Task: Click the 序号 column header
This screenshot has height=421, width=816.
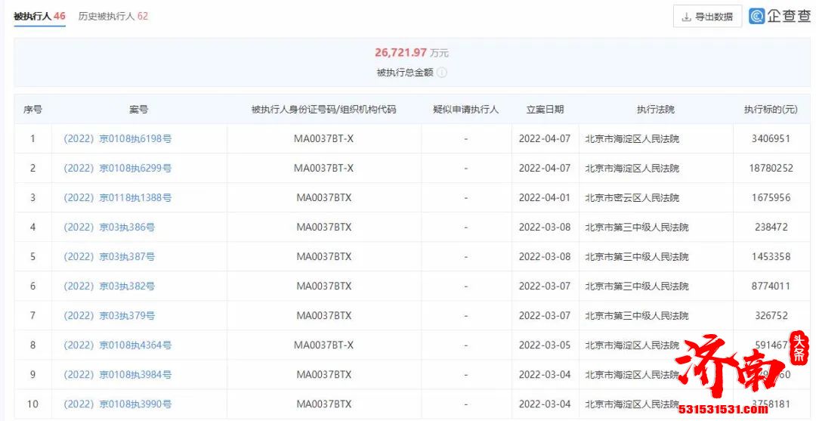Action: (32, 110)
